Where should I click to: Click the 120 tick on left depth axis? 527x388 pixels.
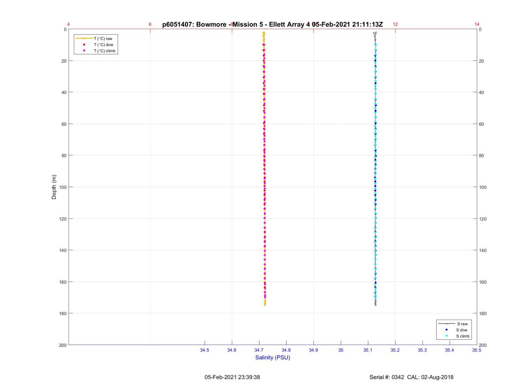(x=63, y=219)
